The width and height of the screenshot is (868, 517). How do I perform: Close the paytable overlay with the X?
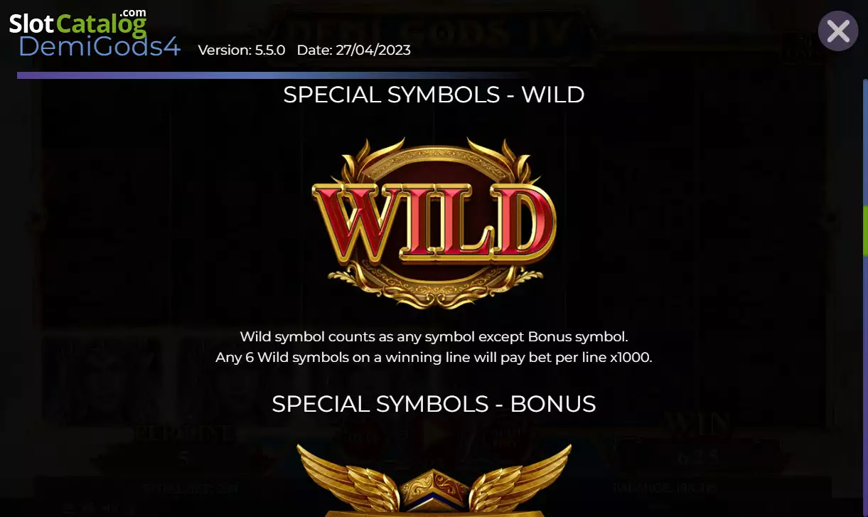pos(838,31)
